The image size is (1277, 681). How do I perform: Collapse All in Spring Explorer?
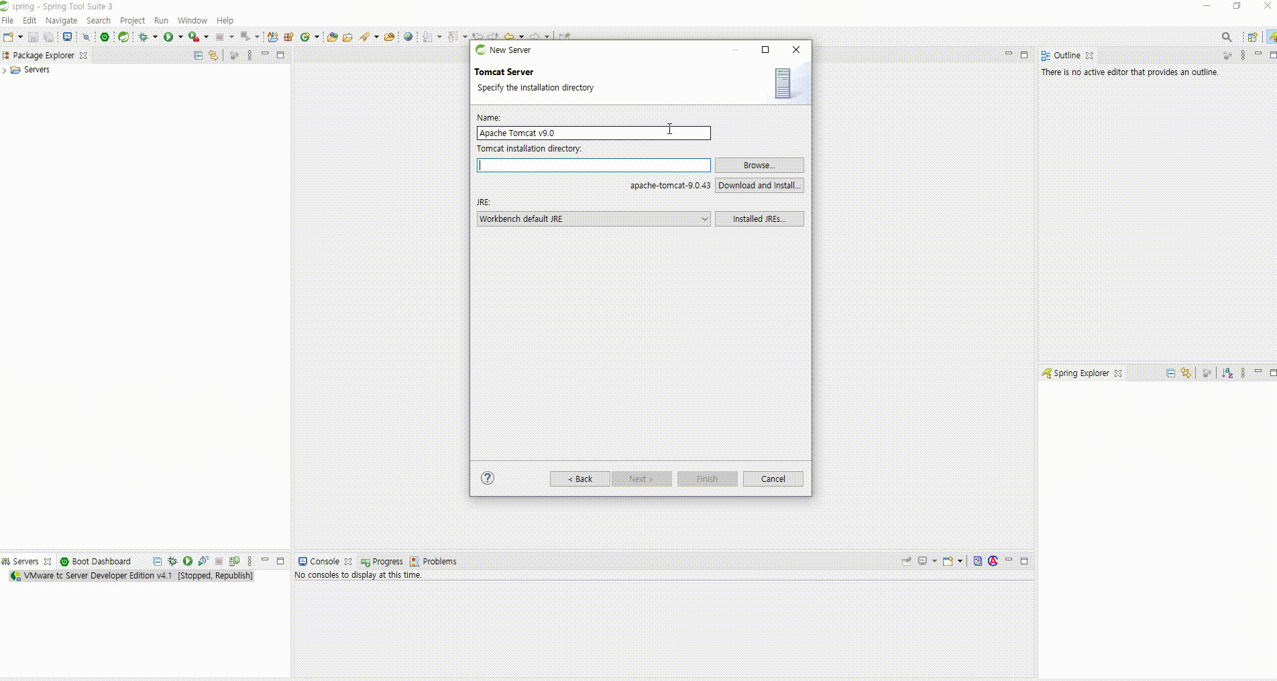[1170, 373]
